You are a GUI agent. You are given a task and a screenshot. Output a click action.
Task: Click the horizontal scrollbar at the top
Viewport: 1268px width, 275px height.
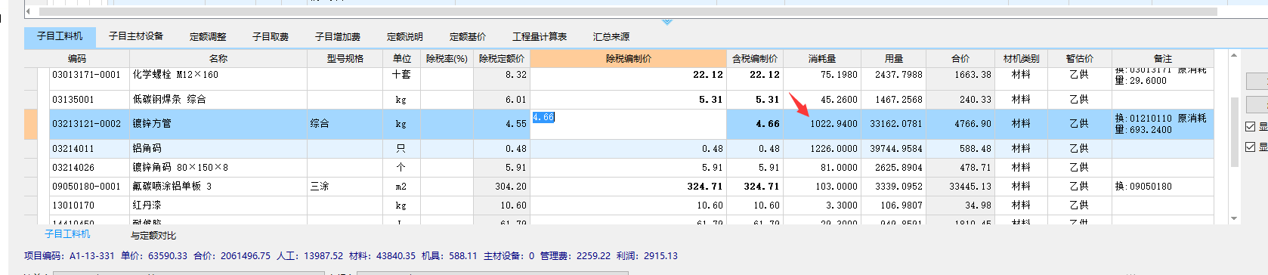pos(627,11)
